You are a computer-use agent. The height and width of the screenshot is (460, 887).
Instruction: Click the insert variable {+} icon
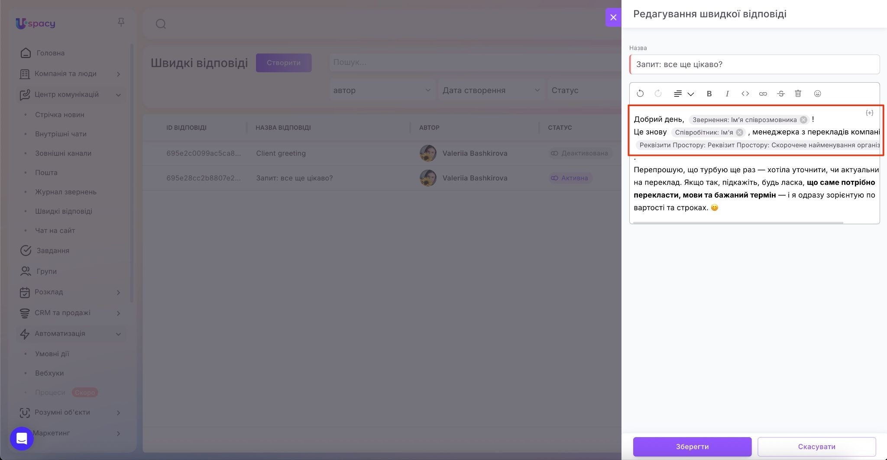click(869, 113)
